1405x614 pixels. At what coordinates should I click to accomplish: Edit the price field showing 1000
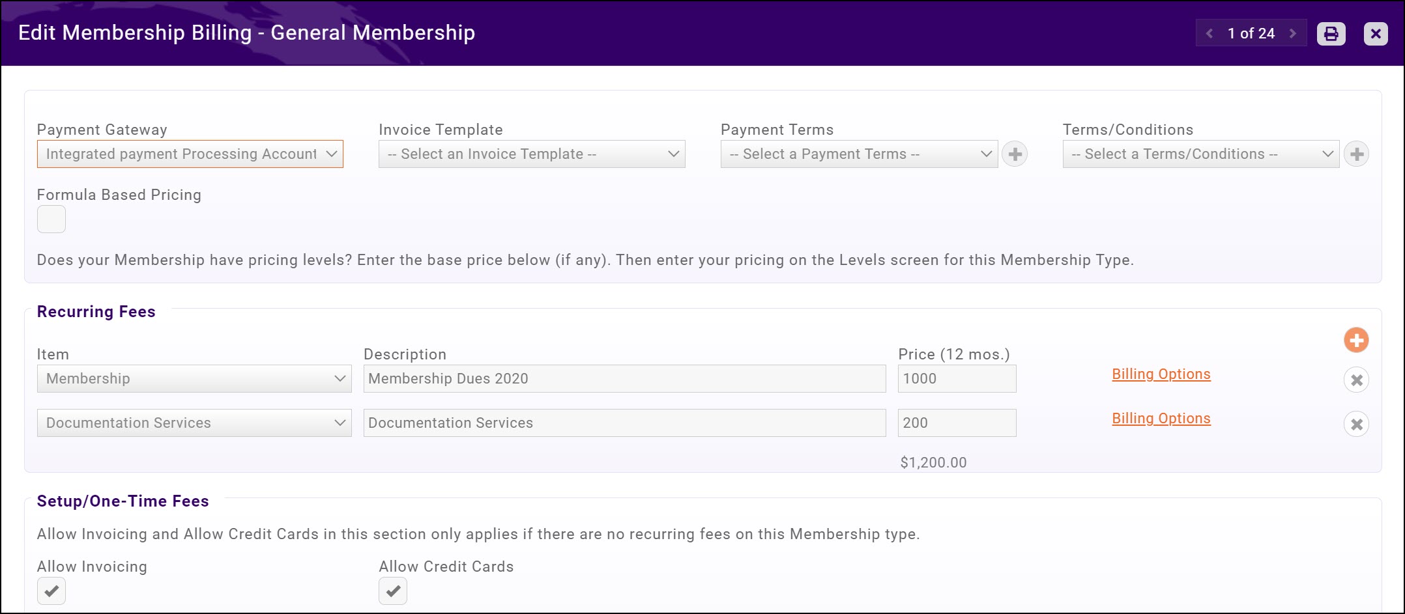tap(957, 378)
